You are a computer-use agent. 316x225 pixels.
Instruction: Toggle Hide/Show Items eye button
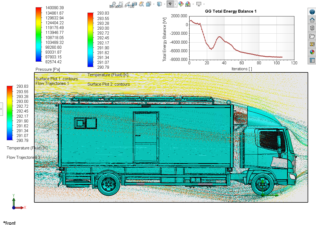(170, 4)
